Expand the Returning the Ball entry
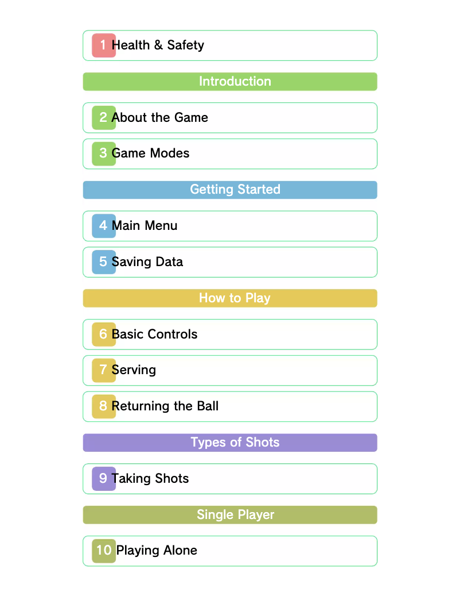 tap(229, 406)
